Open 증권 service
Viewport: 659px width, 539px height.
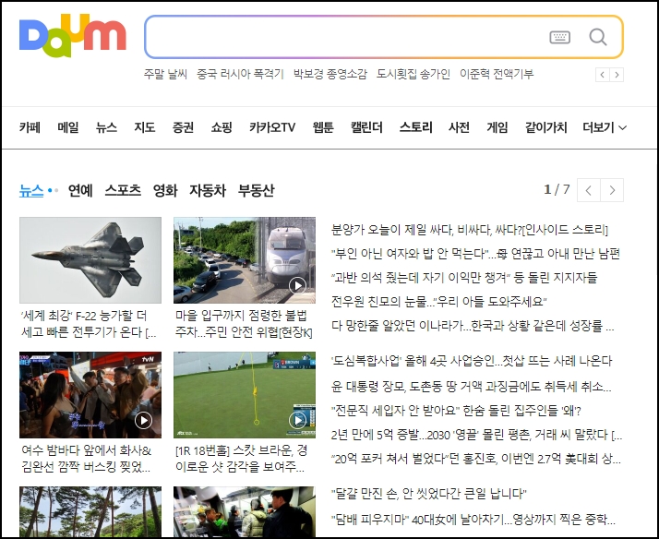point(183,127)
